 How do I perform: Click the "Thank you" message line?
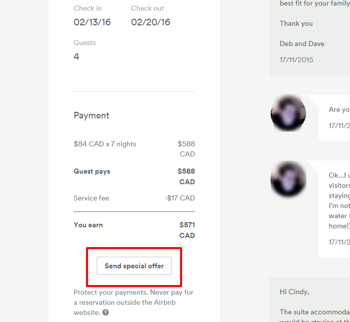(x=296, y=23)
